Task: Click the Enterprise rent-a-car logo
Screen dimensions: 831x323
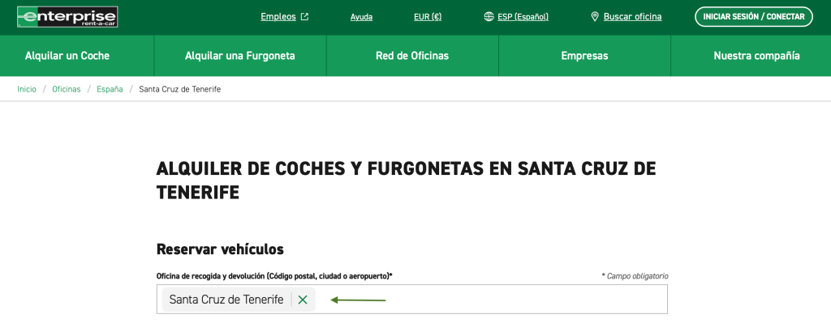Action: (x=67, y=17)
